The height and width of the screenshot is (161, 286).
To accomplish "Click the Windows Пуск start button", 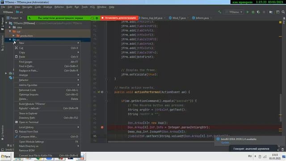I will pyautogui.click(x=6, y=157).
